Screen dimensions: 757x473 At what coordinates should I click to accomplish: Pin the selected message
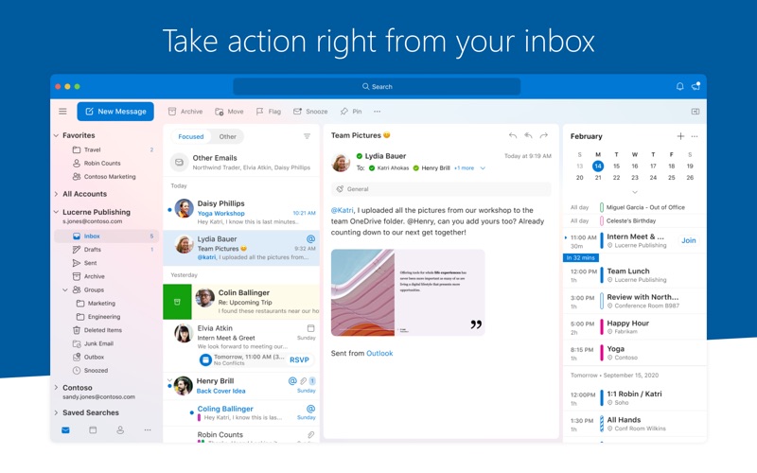[351, 112]
